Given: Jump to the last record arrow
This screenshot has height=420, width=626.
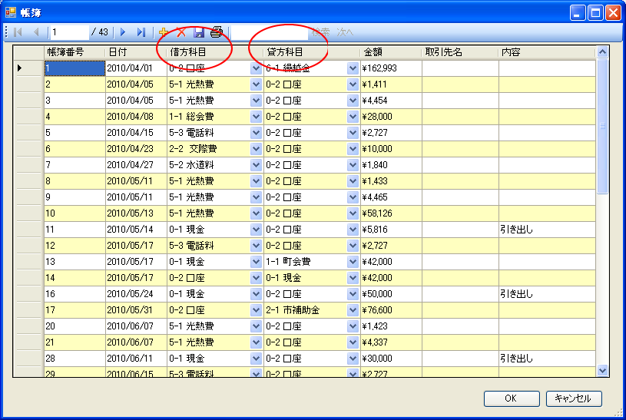Looking at the screenshot, I should click(x=141, y=32).
